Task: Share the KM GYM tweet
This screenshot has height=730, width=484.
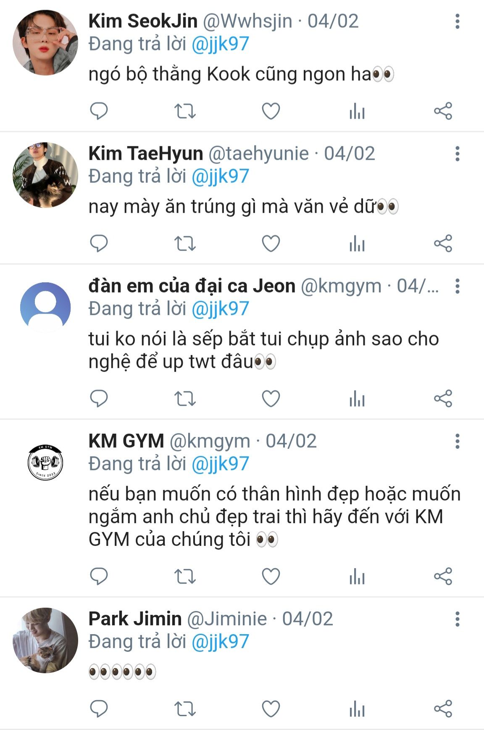Action: 443,576
